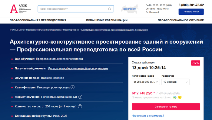Viewport: 212px width, 120px height.
Task: Open the Формат обучения help question icon
Action: 80,97
